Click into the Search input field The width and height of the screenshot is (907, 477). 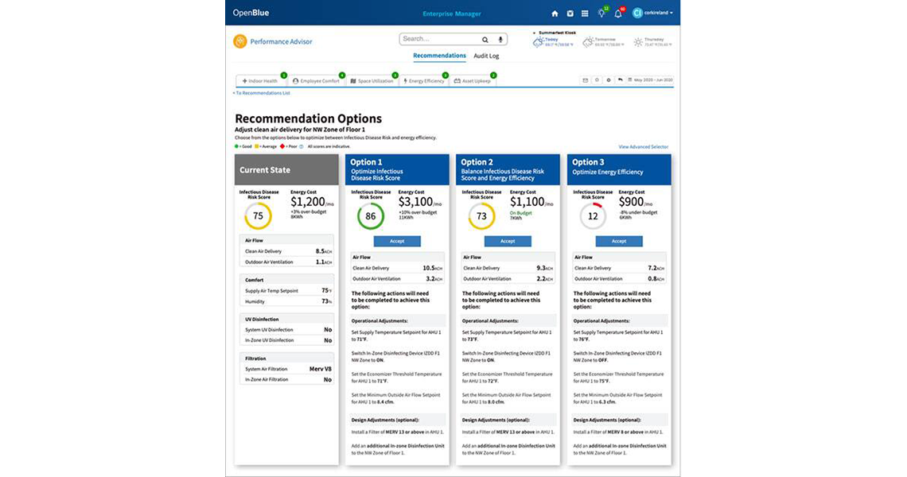438,39
